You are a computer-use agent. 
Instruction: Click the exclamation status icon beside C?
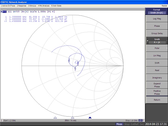click(144, 120)
